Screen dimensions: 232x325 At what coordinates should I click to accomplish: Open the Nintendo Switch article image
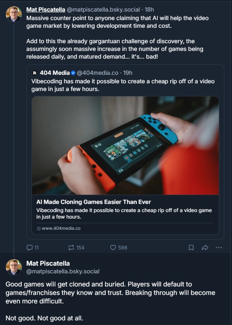125,145
